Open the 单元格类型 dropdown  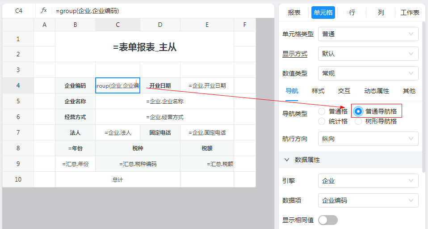coord(368,34)
